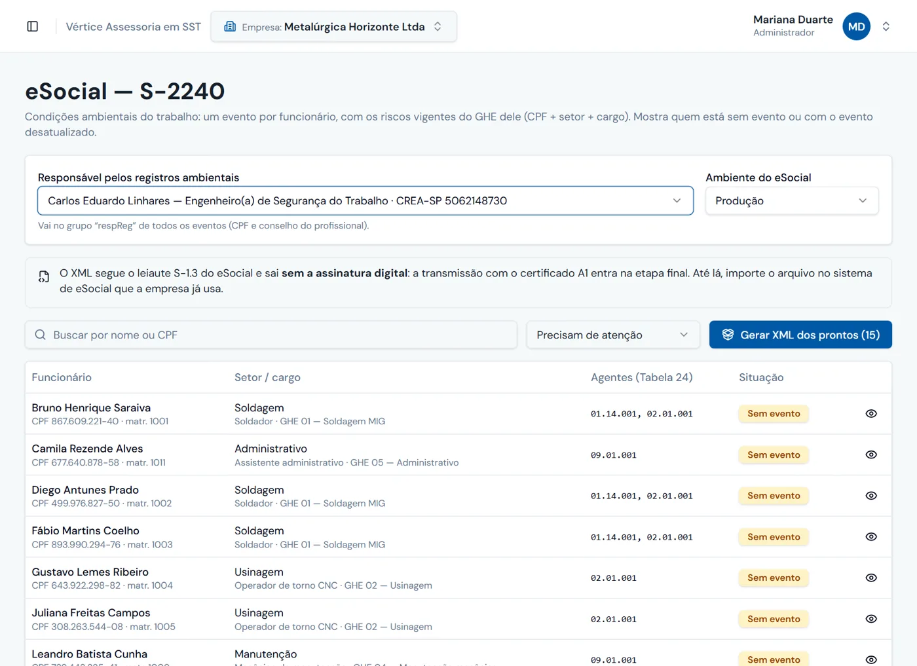Click the building icon beside Empresa
This screenshot has height=666, width=917.
[230, 27]
